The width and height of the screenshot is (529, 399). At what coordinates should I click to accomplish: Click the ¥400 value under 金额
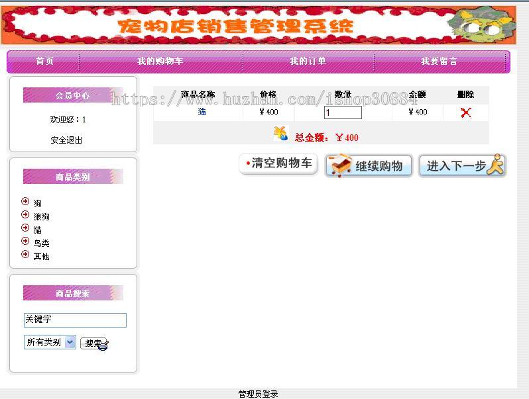(418, 112)
